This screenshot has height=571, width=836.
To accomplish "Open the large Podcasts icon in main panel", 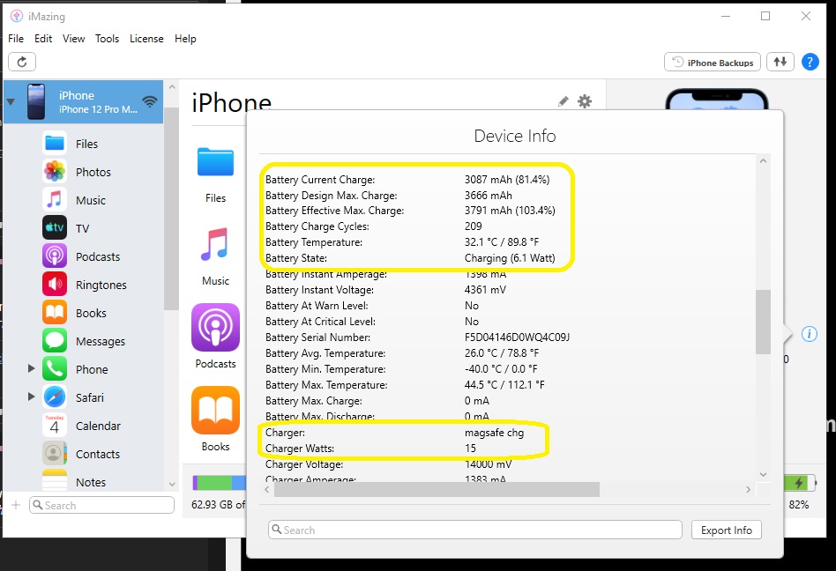I will (x=215, y=327).
